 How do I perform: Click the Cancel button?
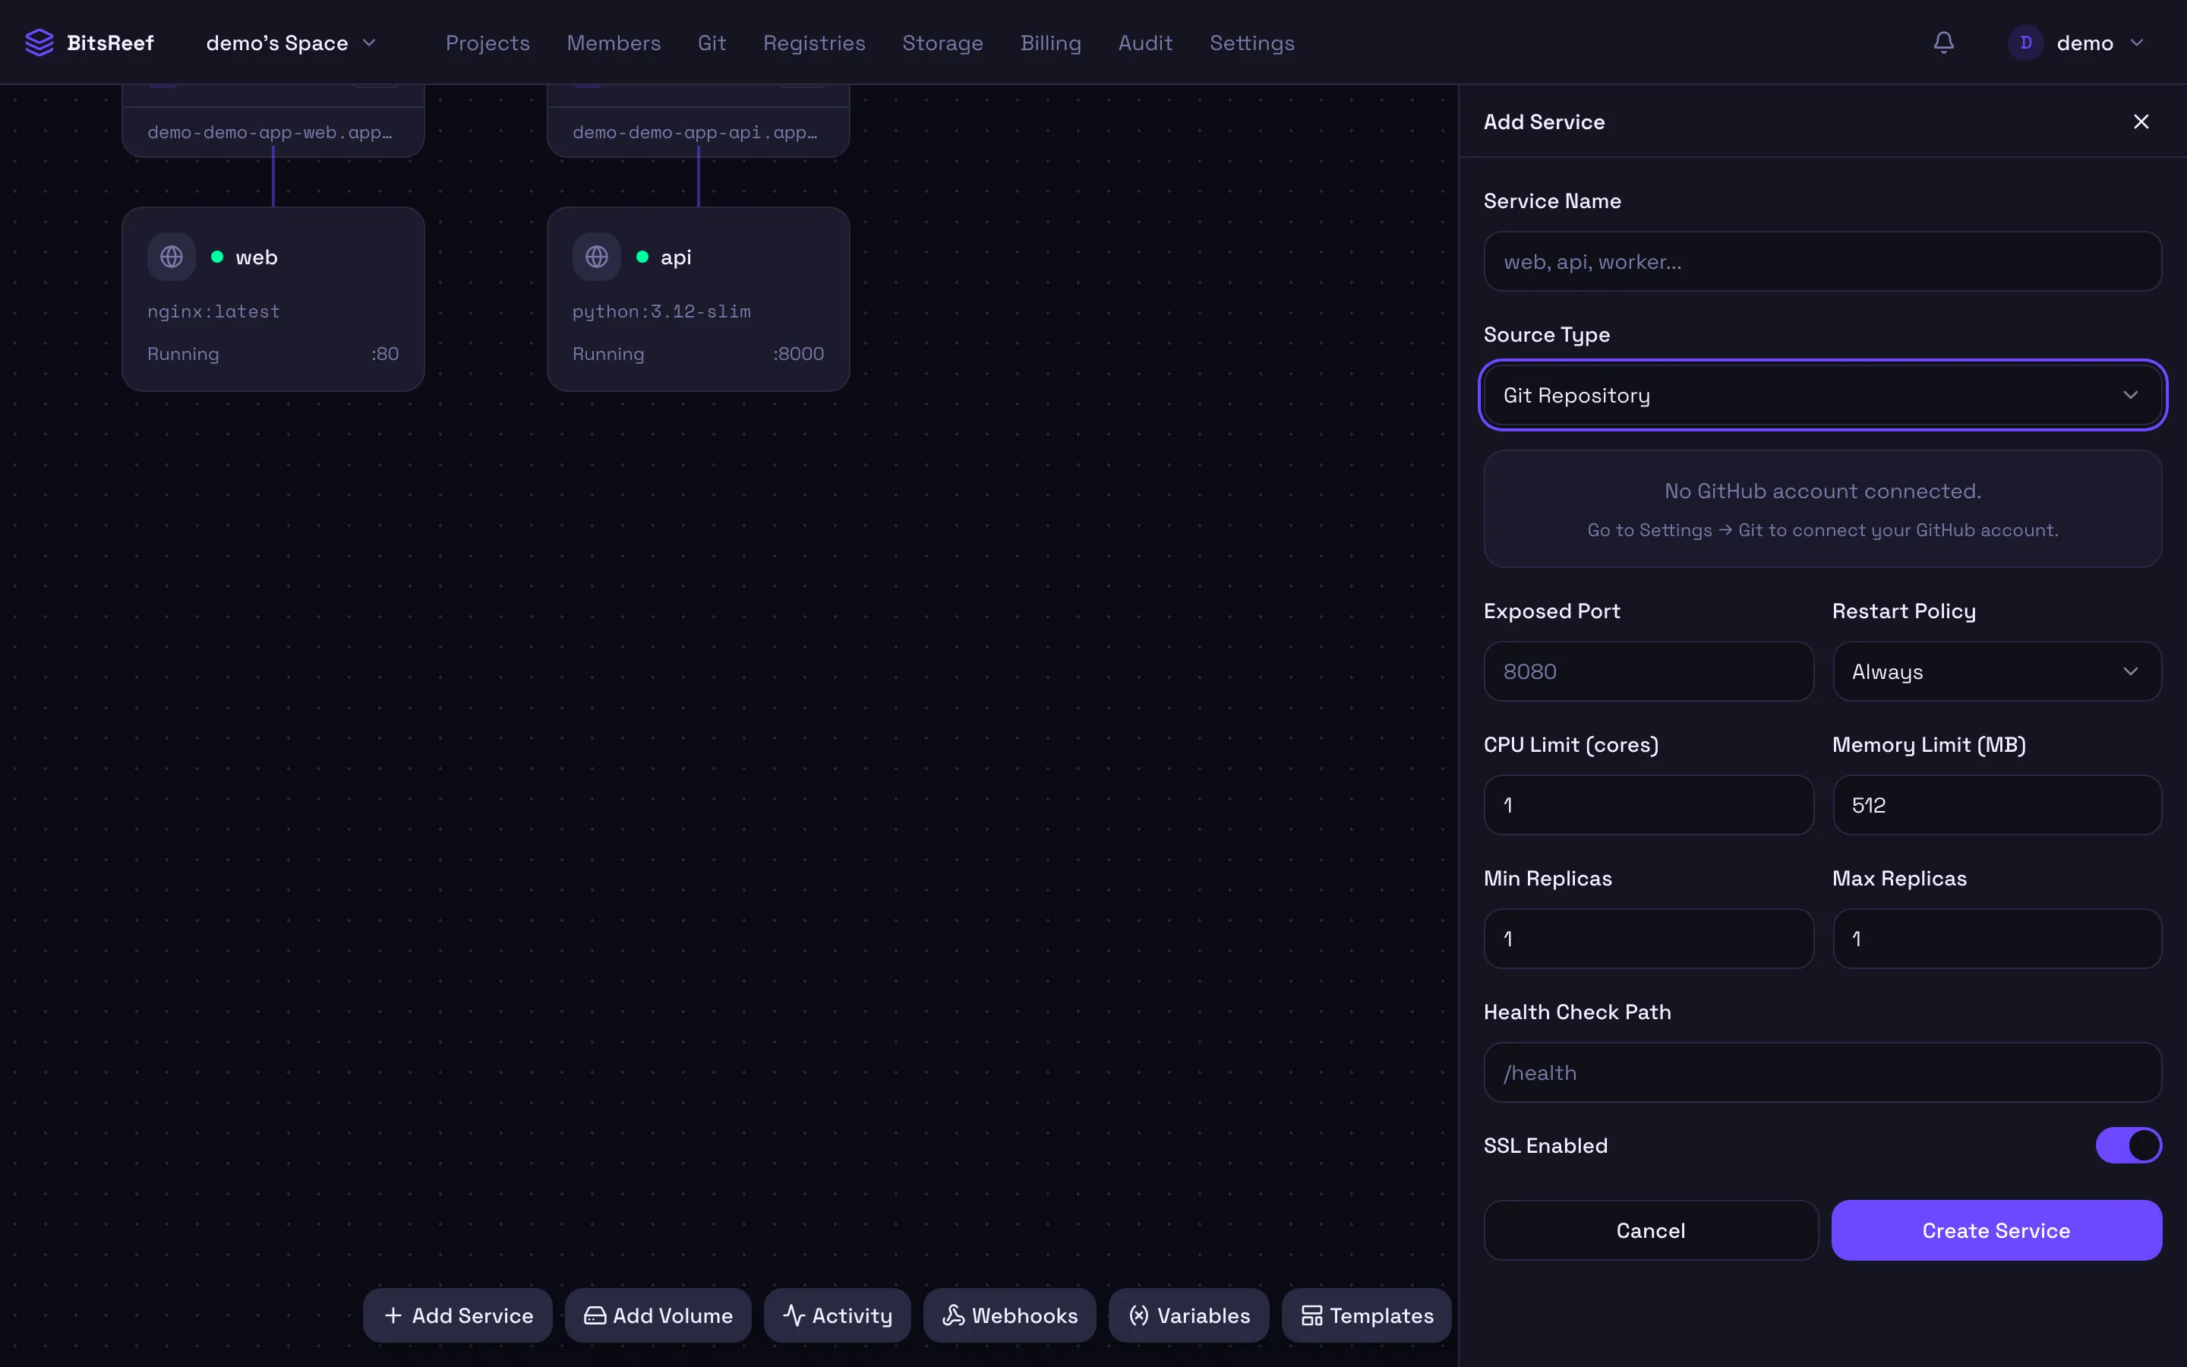(1650, 1230)
